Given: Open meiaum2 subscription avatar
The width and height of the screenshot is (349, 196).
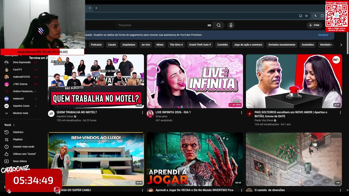Looking at the screenshot, I should (7, 99).
